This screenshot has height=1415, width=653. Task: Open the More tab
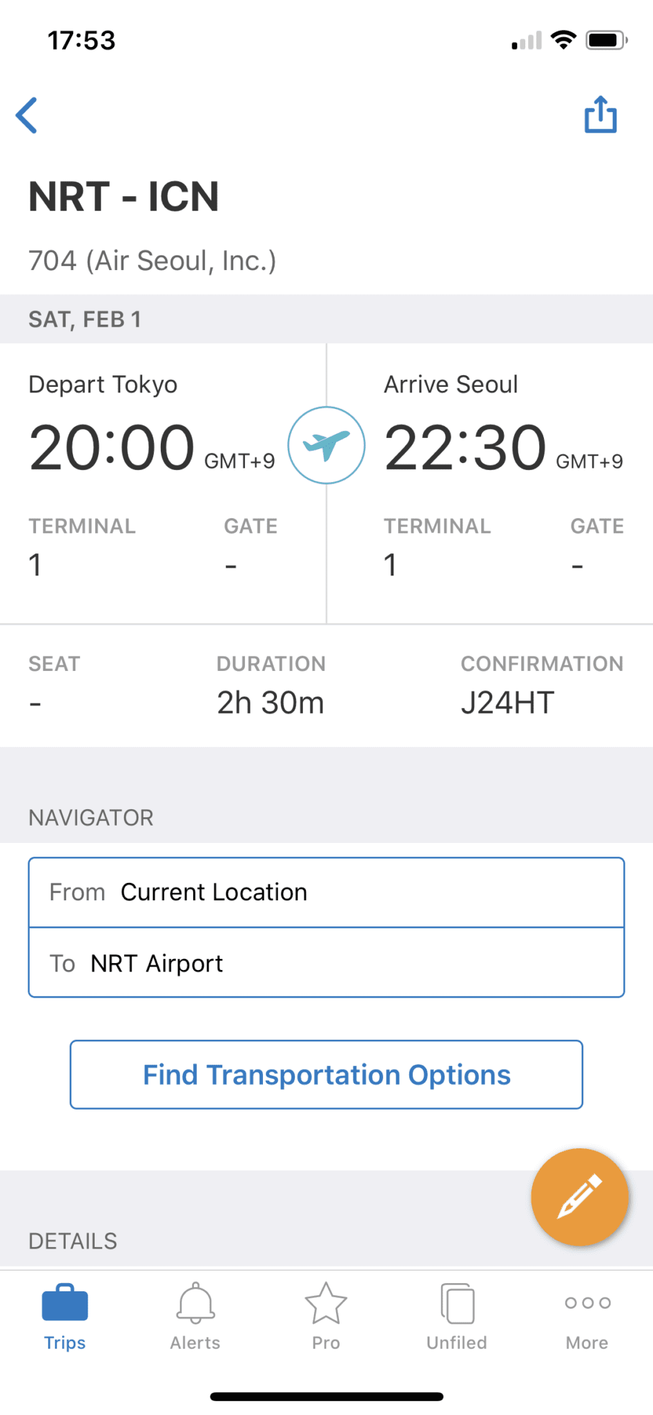tap(587, 1318)
